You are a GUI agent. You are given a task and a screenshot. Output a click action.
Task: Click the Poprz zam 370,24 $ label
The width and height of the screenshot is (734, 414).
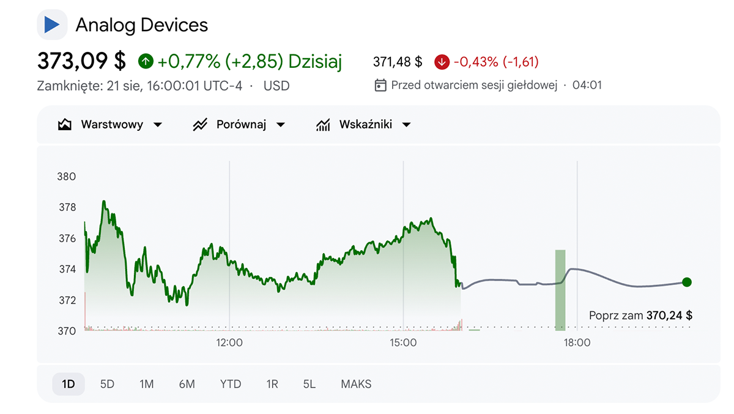(640, 316)
